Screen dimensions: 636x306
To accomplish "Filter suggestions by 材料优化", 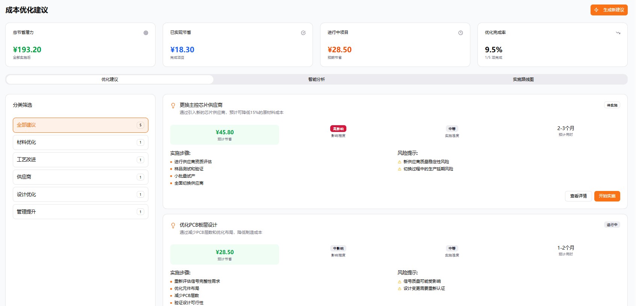I will click(80, 142).
